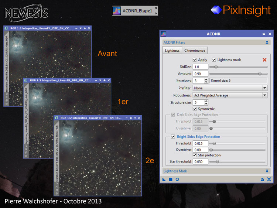Close the 2e image window

pyautogui.click(x=139, y=118)
